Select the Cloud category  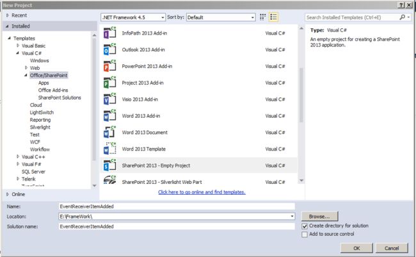coord(36,105)
